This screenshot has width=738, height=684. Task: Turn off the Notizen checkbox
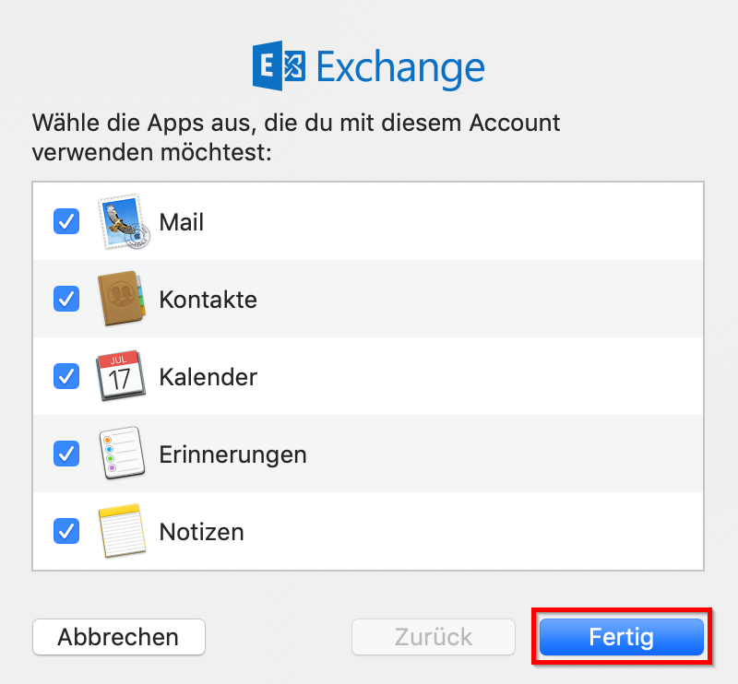click(x=66, y=531)
